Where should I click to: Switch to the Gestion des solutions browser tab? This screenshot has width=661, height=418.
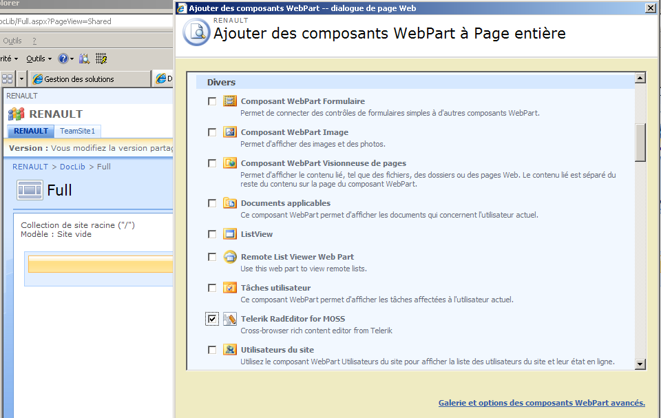point(90,79)
